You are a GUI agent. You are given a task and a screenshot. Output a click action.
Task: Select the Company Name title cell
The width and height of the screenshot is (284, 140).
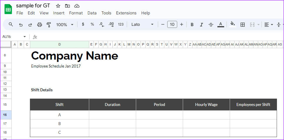(x=75, y=55)
